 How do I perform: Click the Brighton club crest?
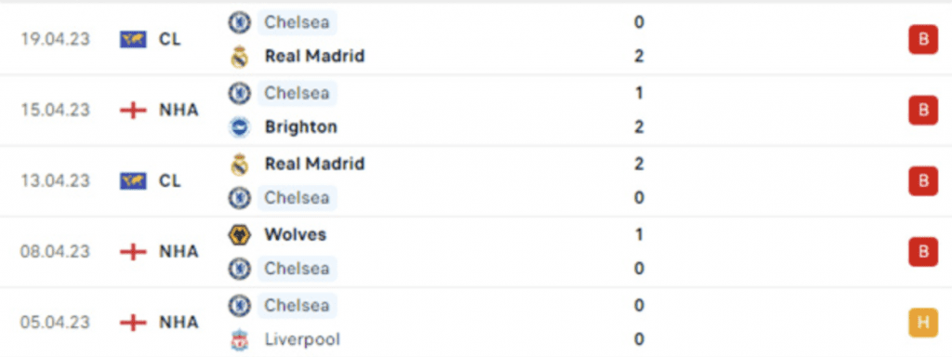click(x=239, y=126)
